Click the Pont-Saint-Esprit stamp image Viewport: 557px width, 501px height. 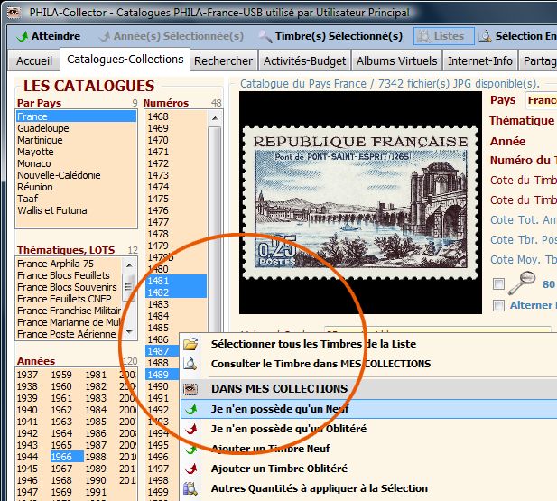(360, 203)
